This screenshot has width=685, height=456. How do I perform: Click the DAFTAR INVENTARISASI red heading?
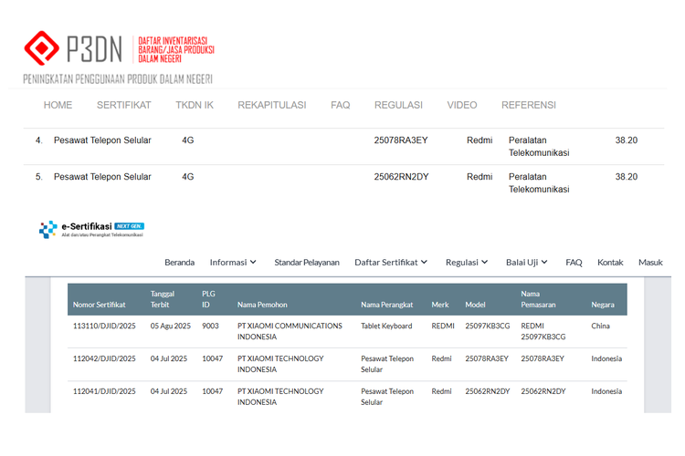click(x=176, y=49)
